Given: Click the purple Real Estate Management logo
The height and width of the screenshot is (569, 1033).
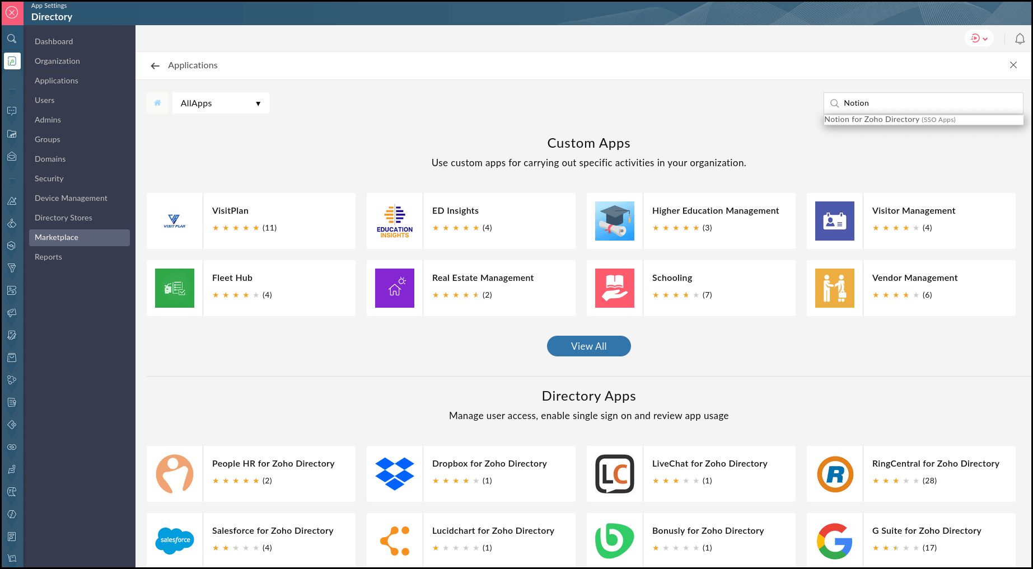Looking at the screenshot, I should [395, 288].
